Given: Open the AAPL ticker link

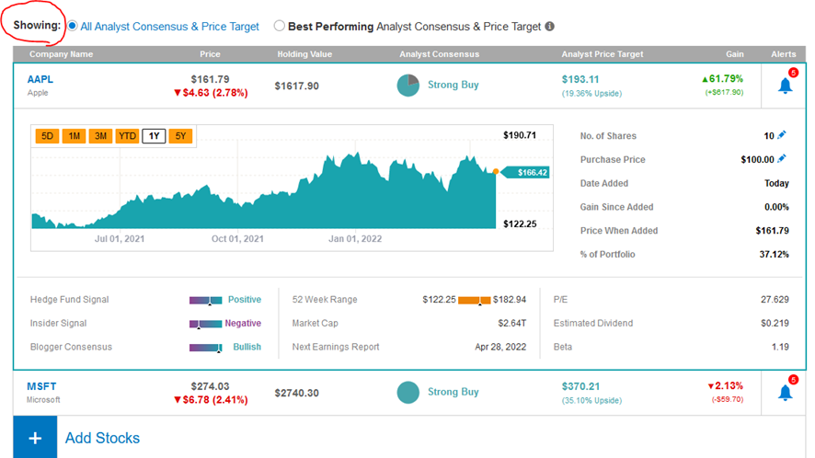Looking at the screenshot, I should coord(40,79).
